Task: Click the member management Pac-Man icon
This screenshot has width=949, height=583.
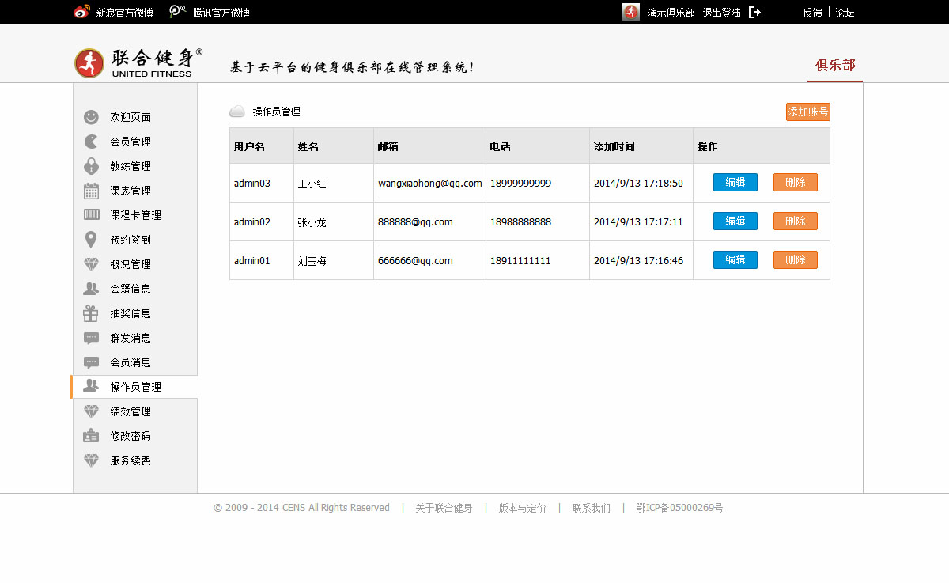Action: click(x=91, y=142)
